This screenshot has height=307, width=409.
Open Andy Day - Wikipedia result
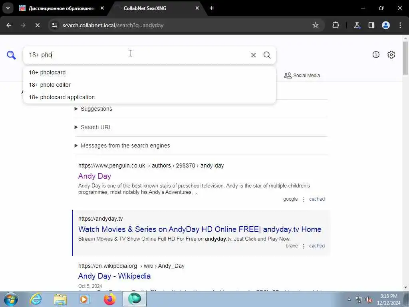tap(115, 276)
